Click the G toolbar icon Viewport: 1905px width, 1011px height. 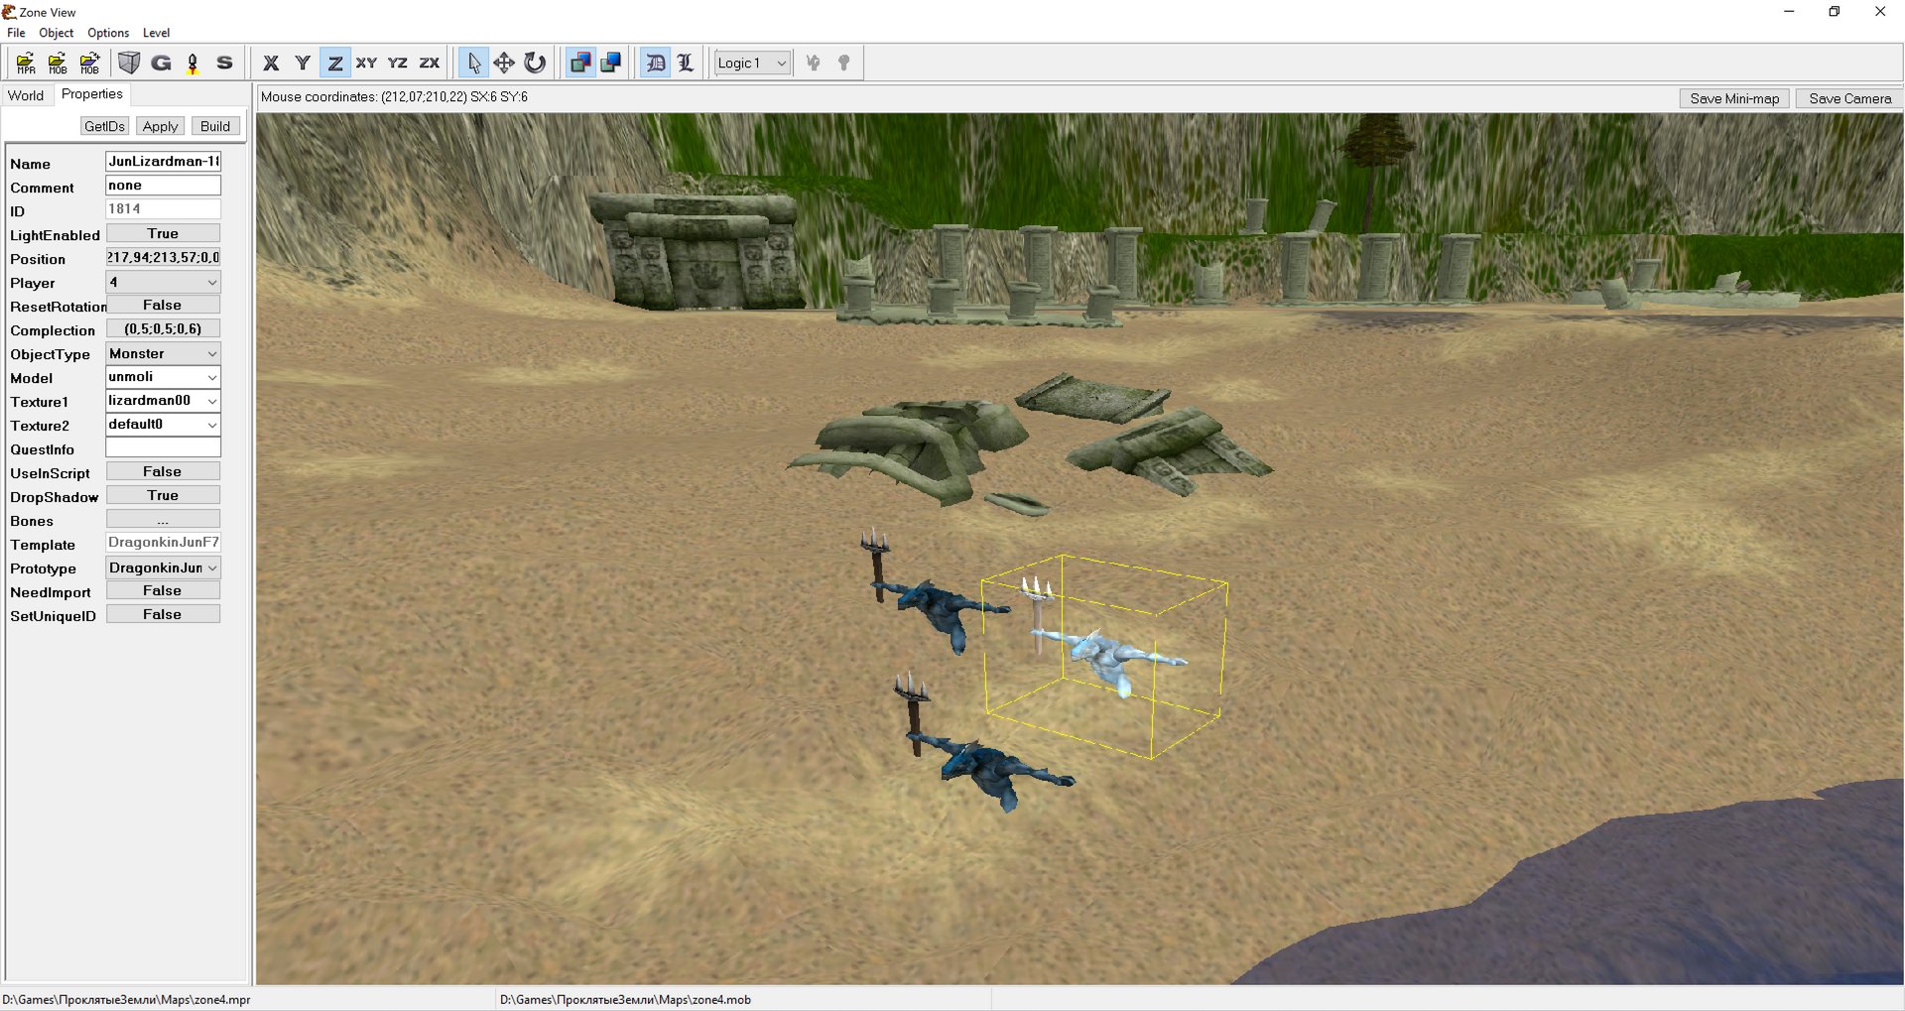tap(161, 63)
